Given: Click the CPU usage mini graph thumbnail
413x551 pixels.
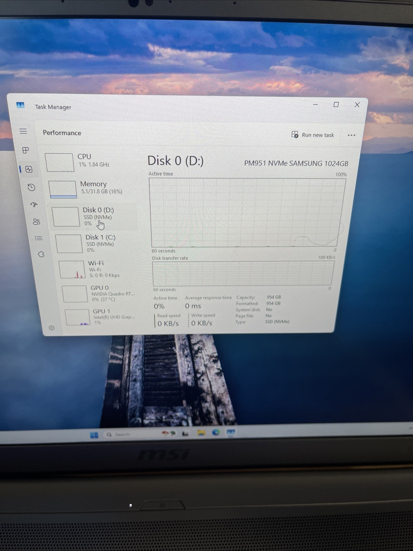Looking at the screenshot, I should (x=60, y=162).
